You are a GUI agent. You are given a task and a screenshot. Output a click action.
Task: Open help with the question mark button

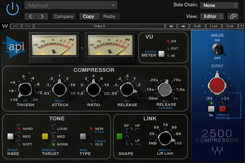(241, 26)
